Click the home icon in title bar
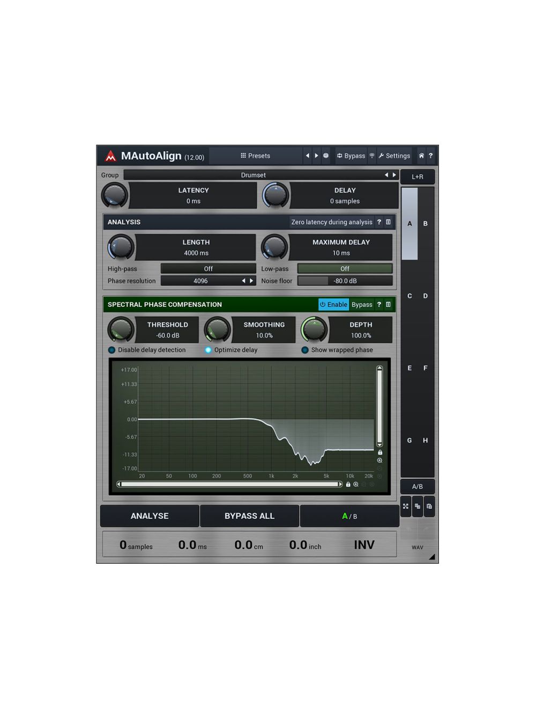 click(421, 156)
